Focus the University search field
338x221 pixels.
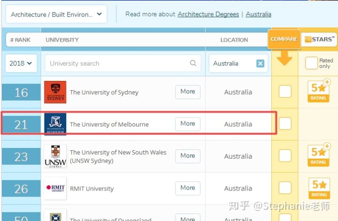pyautogui.click(x=123, y=63)
